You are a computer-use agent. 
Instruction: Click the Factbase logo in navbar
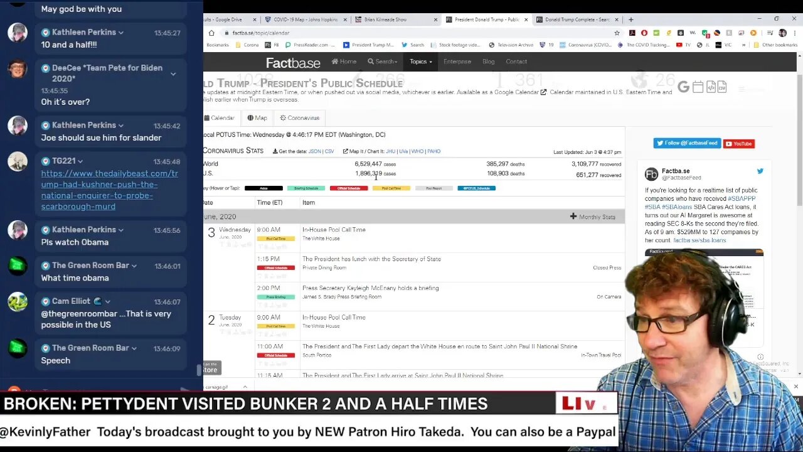point(293,62)
